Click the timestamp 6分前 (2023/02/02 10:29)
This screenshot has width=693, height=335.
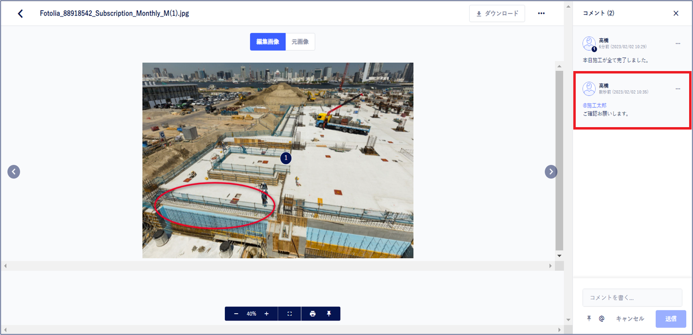(623, 47)
